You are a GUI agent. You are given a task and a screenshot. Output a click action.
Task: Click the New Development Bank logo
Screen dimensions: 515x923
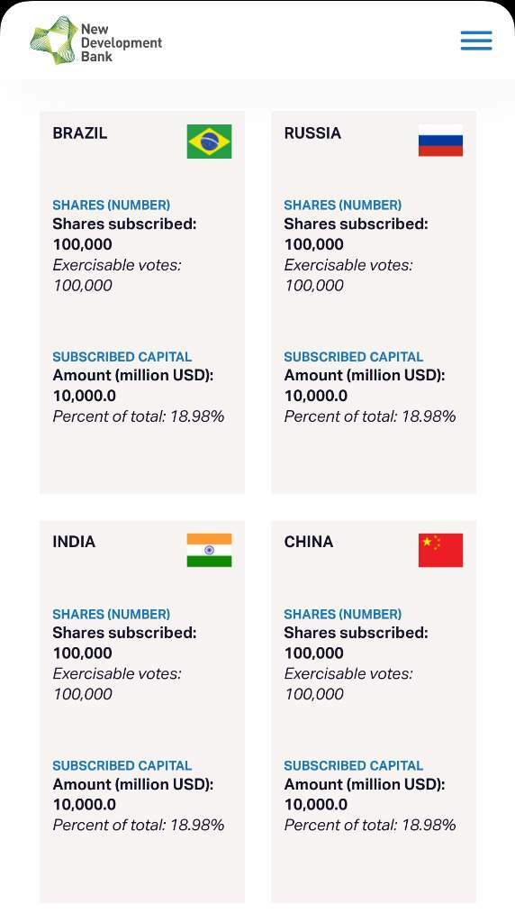pyautogui.click(x=95, y=41)
